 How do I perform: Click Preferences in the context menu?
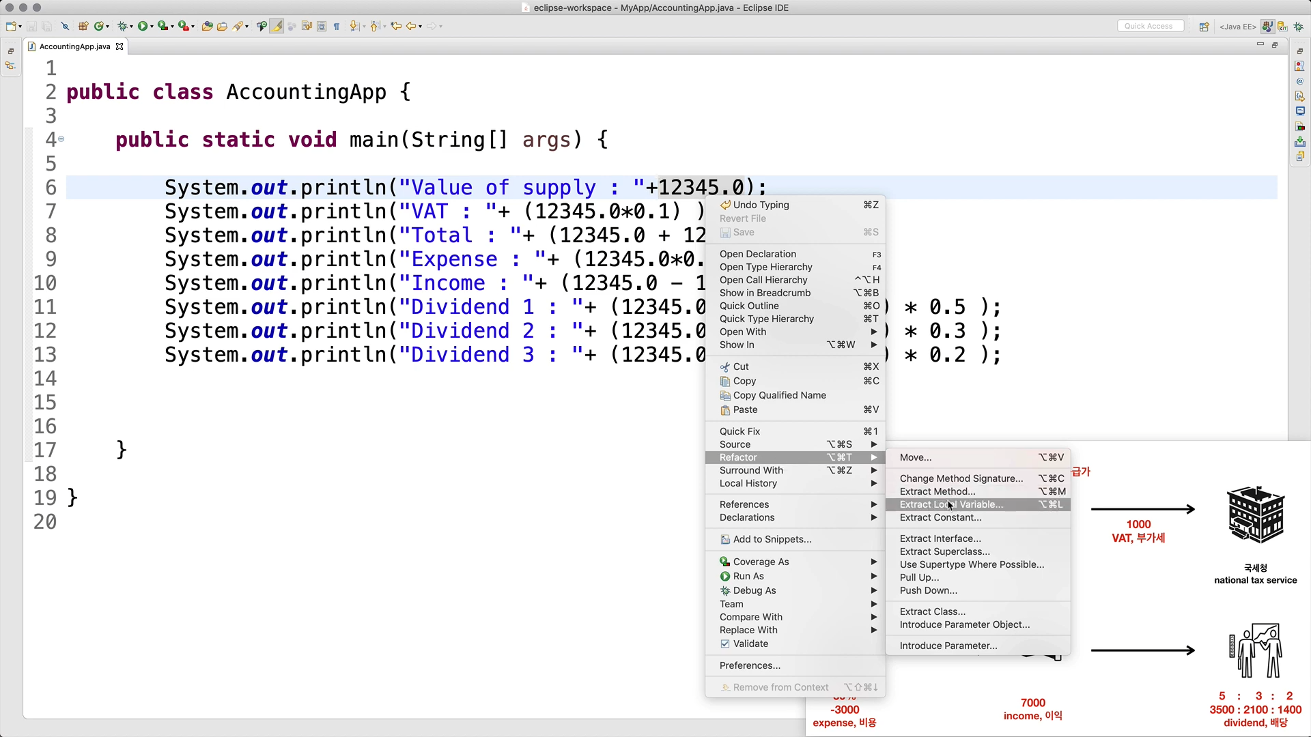pyautogui.click(x=750, y=665)
